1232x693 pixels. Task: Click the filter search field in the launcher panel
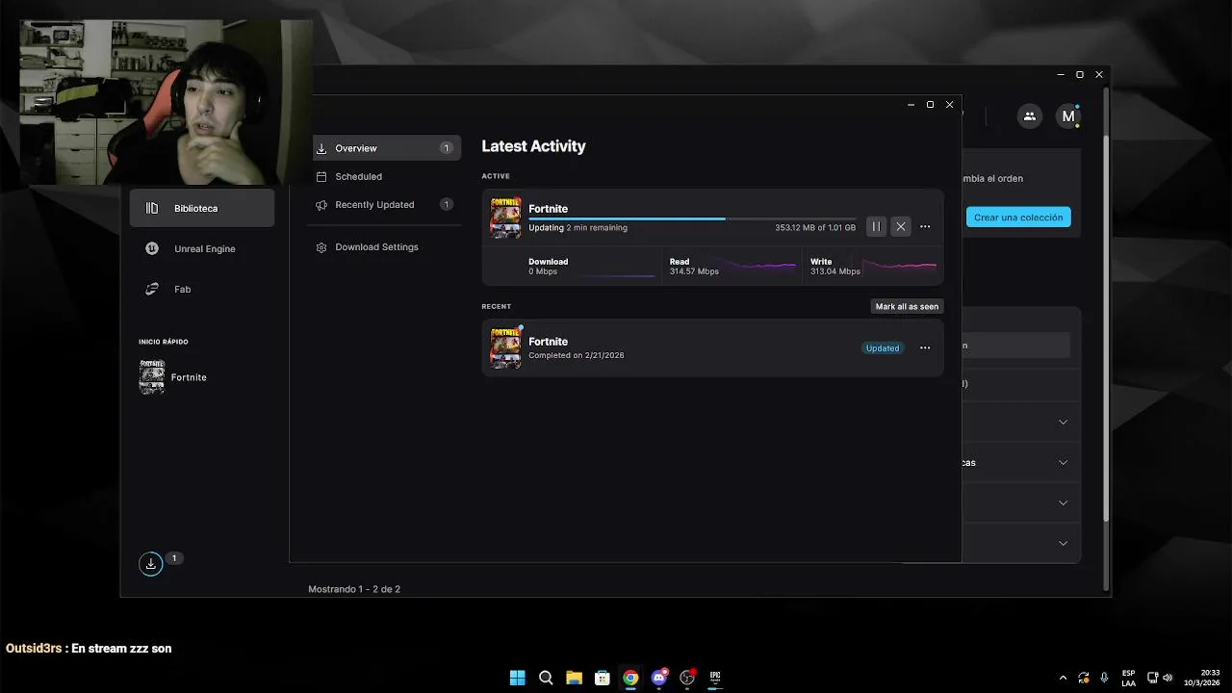(x=1015, y=346)
